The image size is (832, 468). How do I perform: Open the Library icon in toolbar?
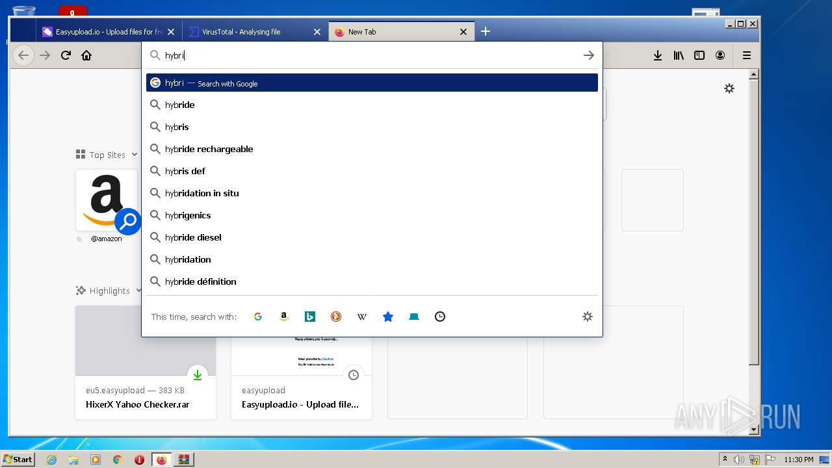pos(679,55)
